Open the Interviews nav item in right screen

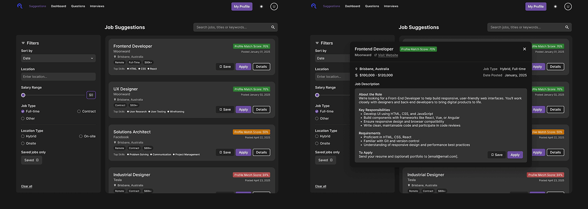pyautogui.click(x=391, y=6)
